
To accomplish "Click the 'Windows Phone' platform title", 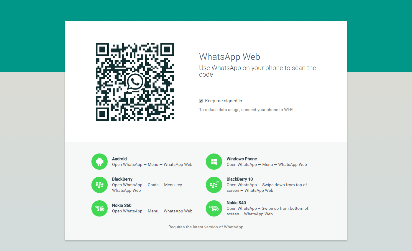I will [x=242, y=159].
